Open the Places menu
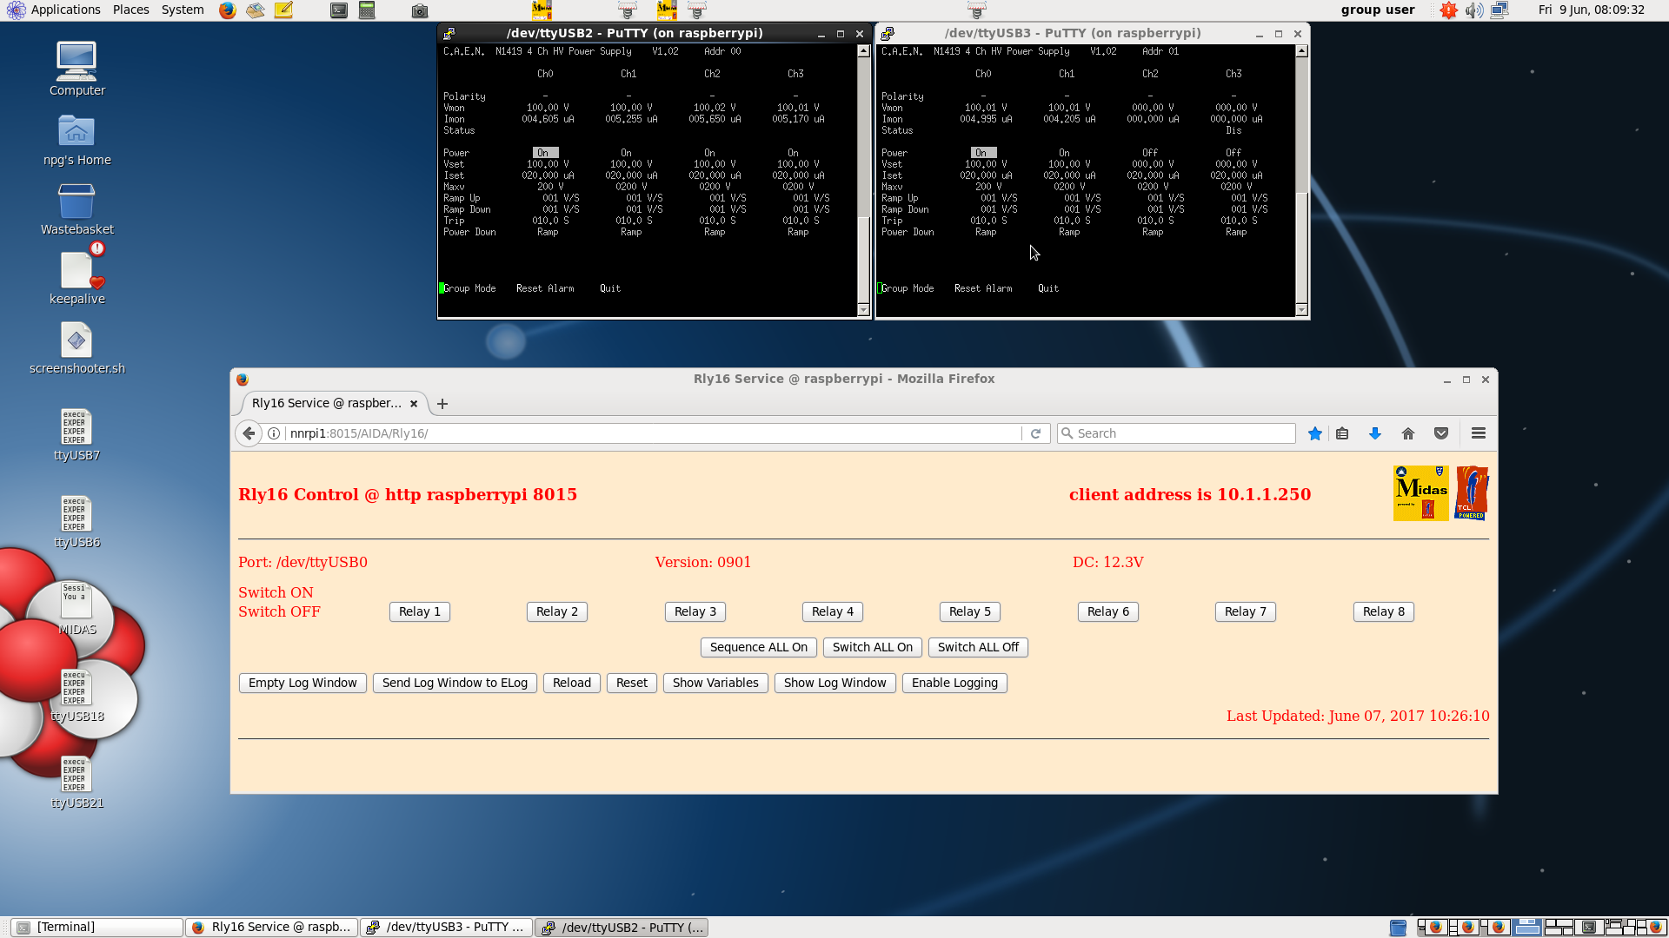1669x938 pixels. pos(131,10)
